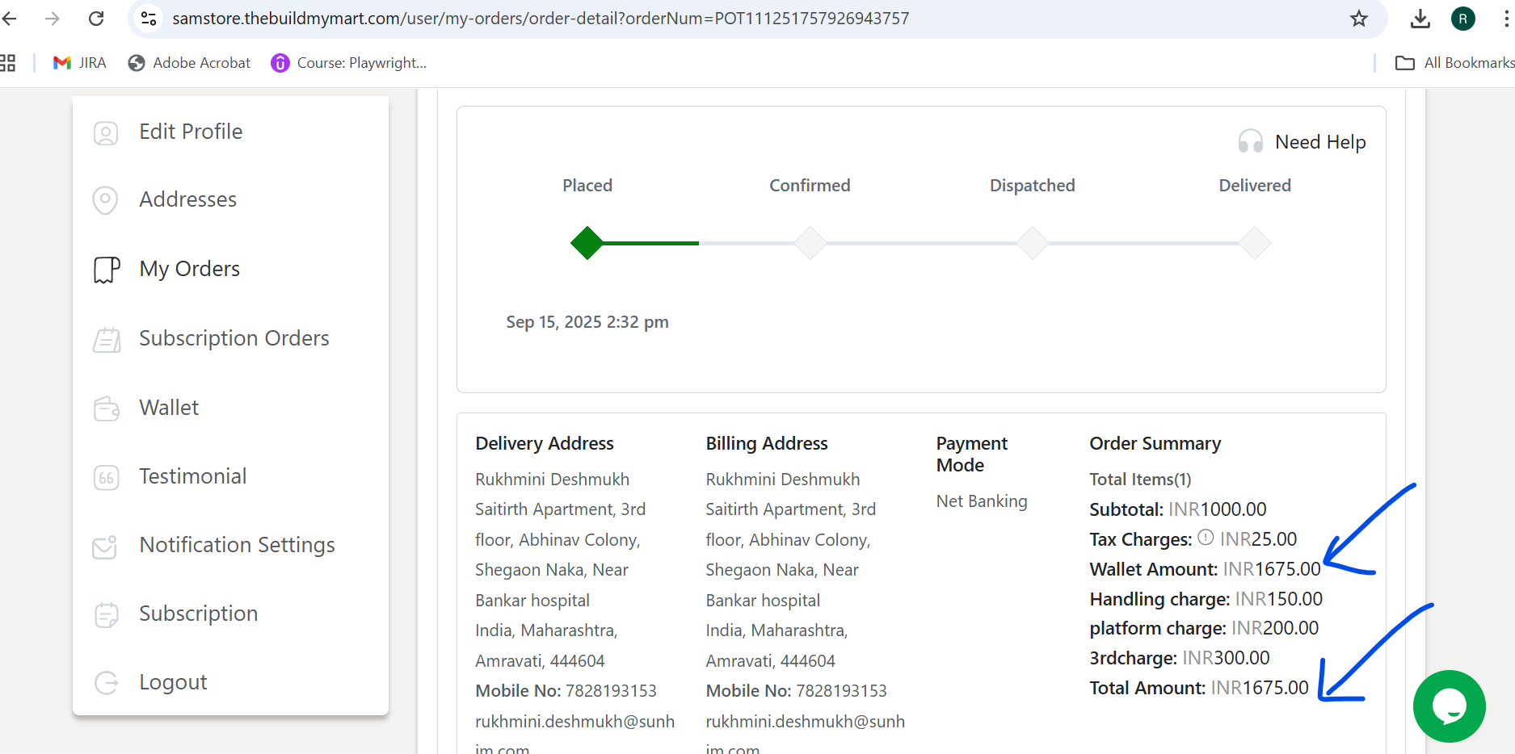This screenshot has height=754, width=1515.
Task: Click the Testimonial quote icon
Action: point(106,477)
